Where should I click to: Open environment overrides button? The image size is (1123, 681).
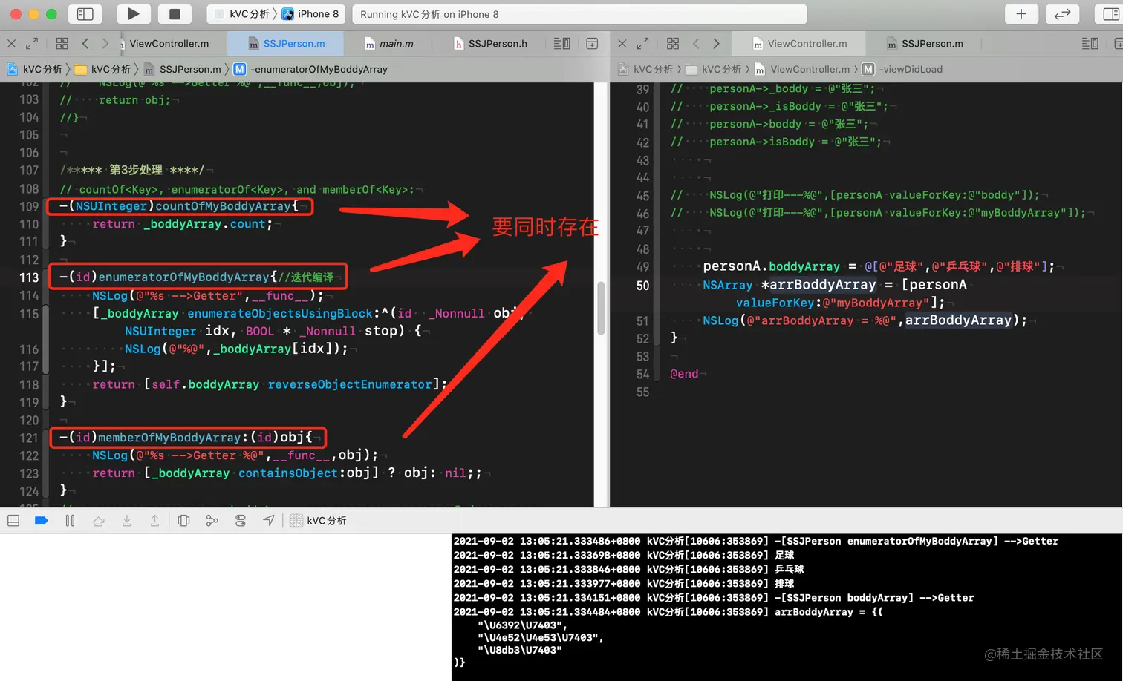(241, 521)
